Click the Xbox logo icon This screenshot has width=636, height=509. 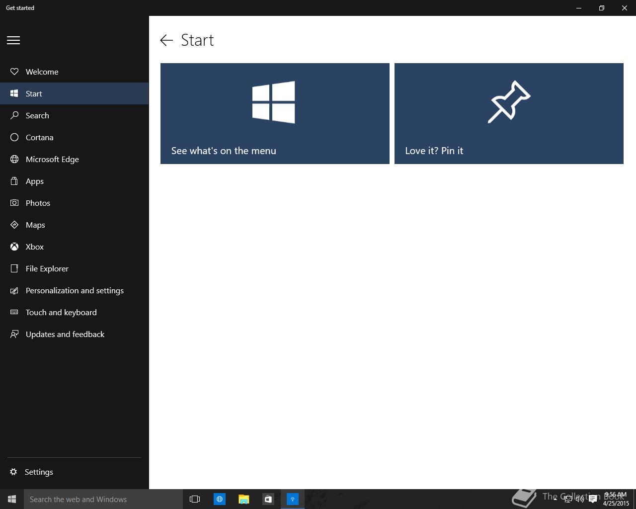point(14,247)
